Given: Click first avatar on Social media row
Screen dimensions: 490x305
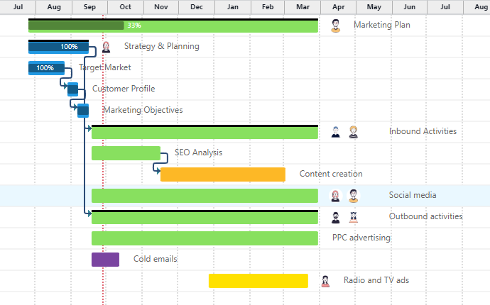Looking at the screenshot, I should pos(335,196).
